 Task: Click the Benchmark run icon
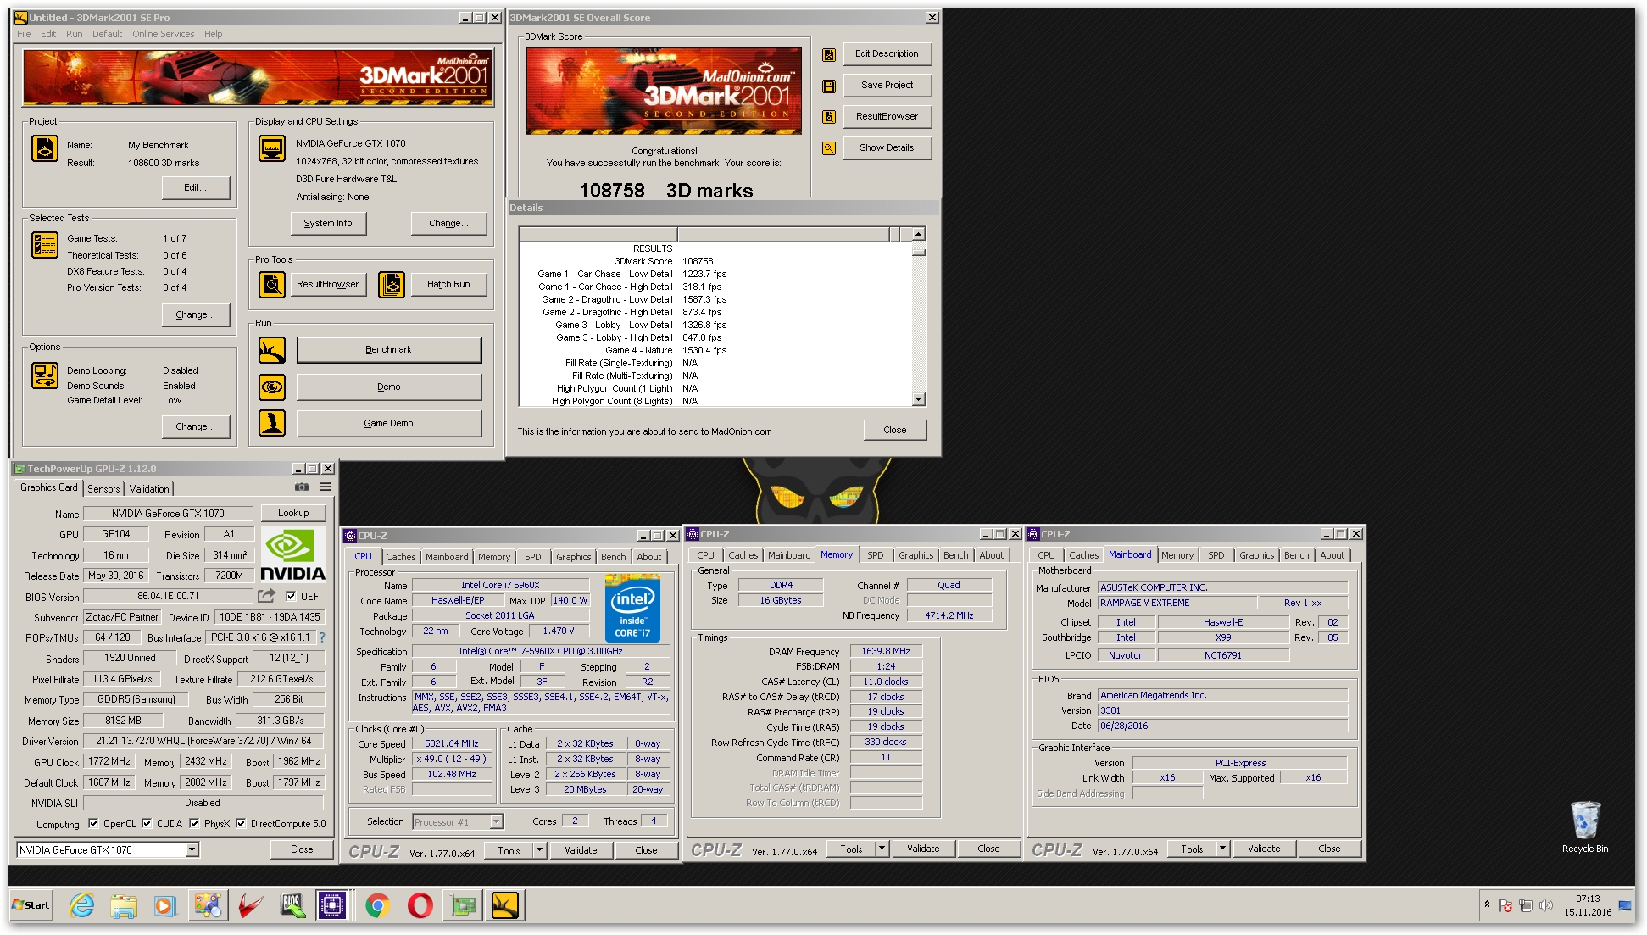pyautogui.click(x=272, y=350)
